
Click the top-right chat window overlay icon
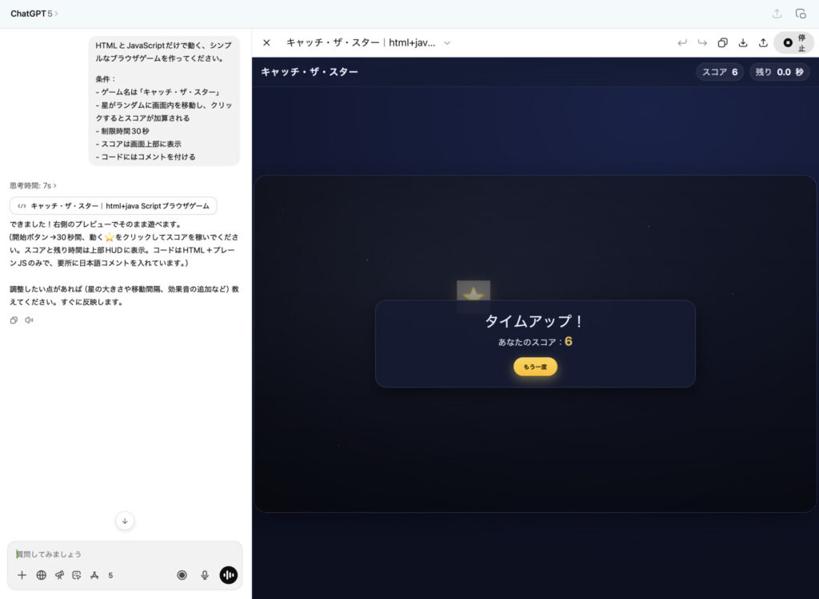[800, 14]
